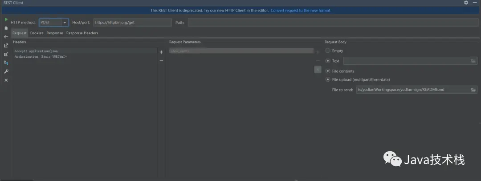Click the Path input field

(333, 23)
